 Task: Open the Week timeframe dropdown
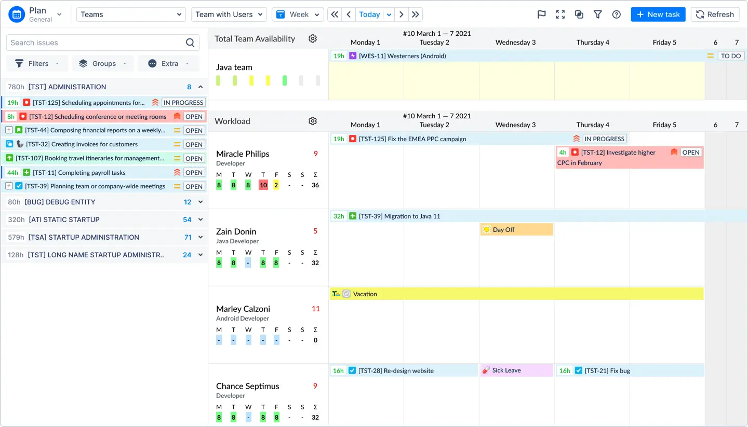click(298, 14)
